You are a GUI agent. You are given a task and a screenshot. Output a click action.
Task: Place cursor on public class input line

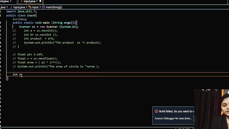[x=21, y=15]
